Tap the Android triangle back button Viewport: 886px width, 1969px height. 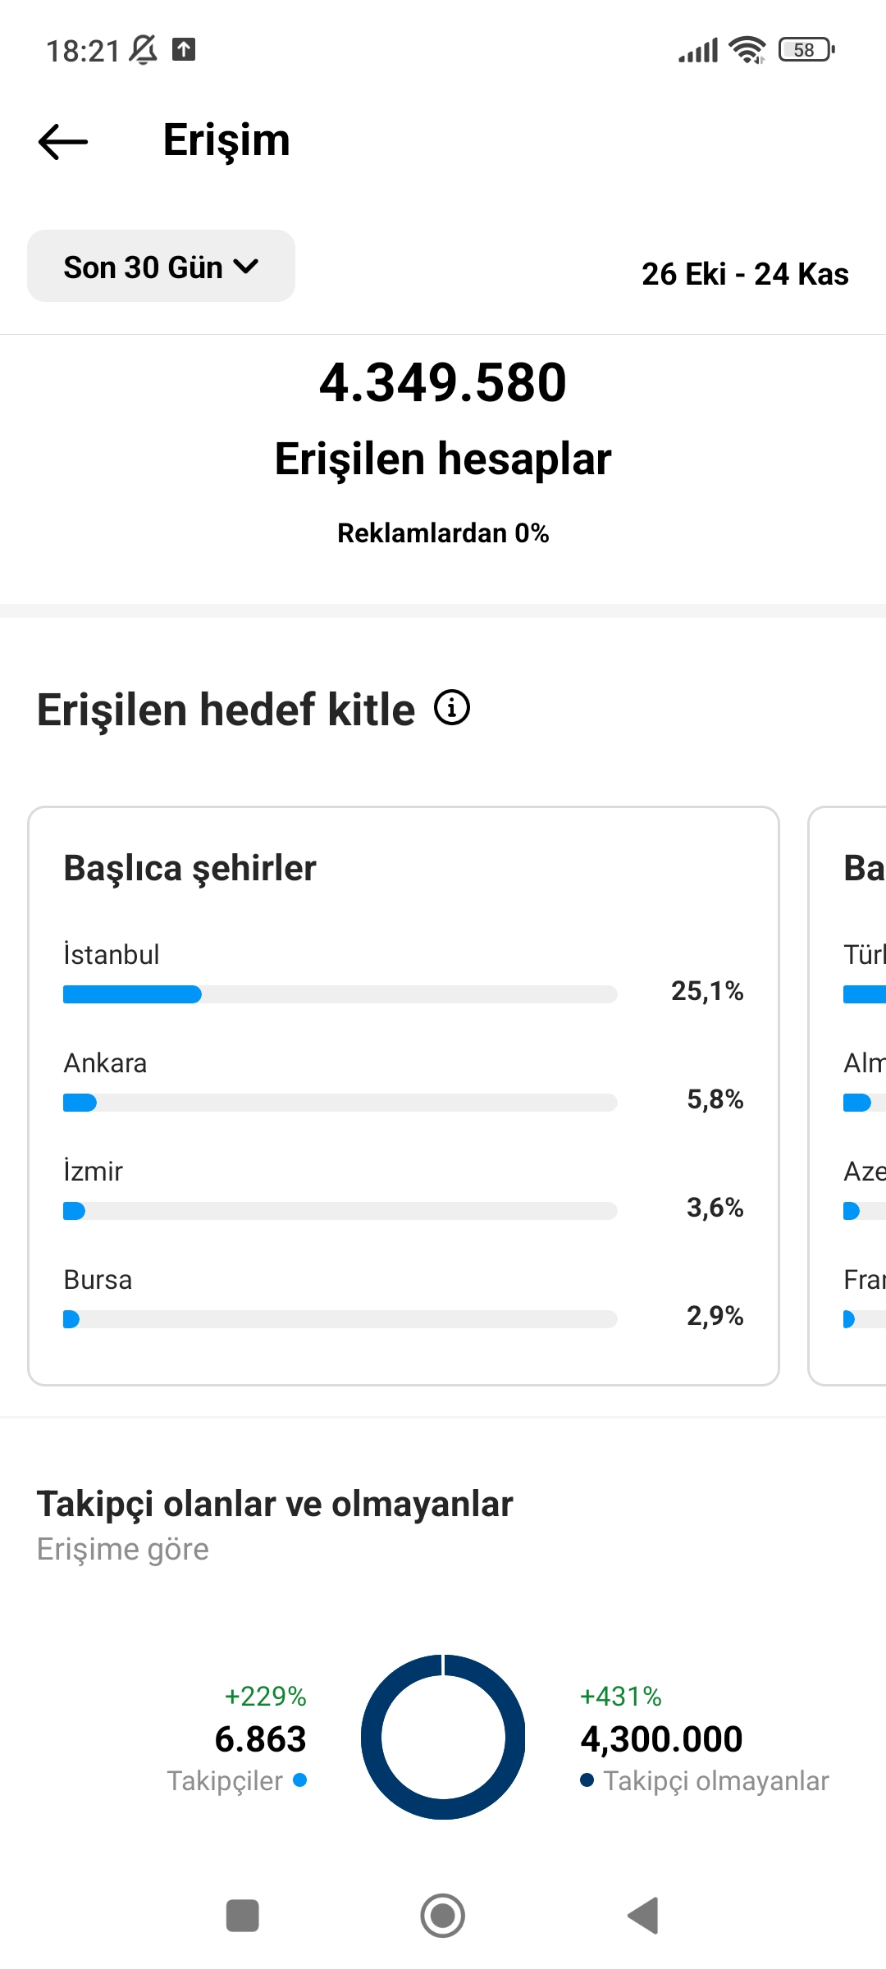tap(643, 1916)
